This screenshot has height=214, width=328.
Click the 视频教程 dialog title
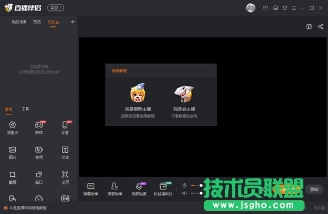119,71
